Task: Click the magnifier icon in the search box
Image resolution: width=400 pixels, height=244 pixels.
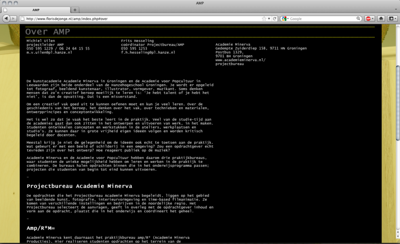Action: (x=358, y=18)
